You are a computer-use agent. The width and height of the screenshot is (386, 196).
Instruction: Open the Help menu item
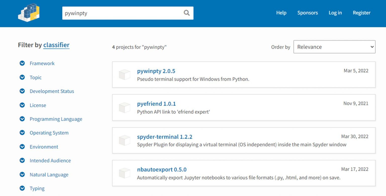pos(281,13)
